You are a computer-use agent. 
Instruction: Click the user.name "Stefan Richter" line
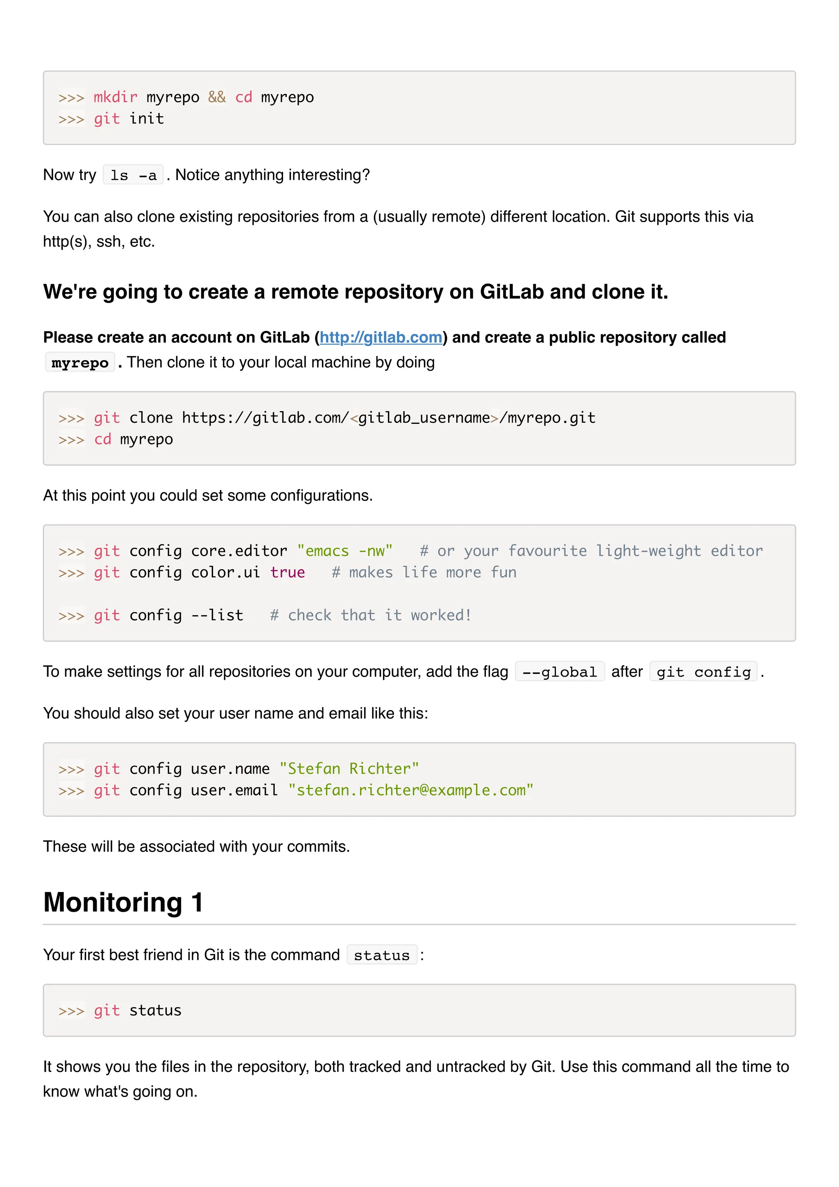[x=238, y=769]
